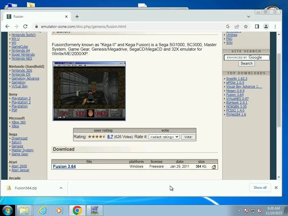Open a new tab with the plus button
288x216 pixels.
pyautogui.click(x=77, y=17)
